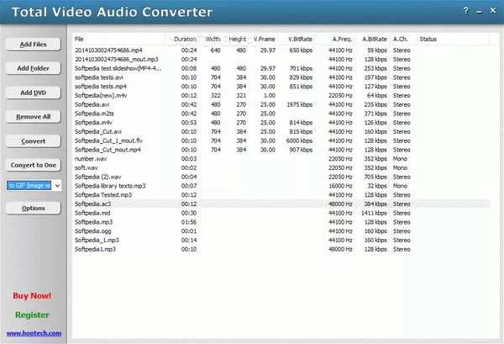Viewport: 504px width, 344px height.
Task: Click the 6000 kbps video bitrate value
Action: 299,140
